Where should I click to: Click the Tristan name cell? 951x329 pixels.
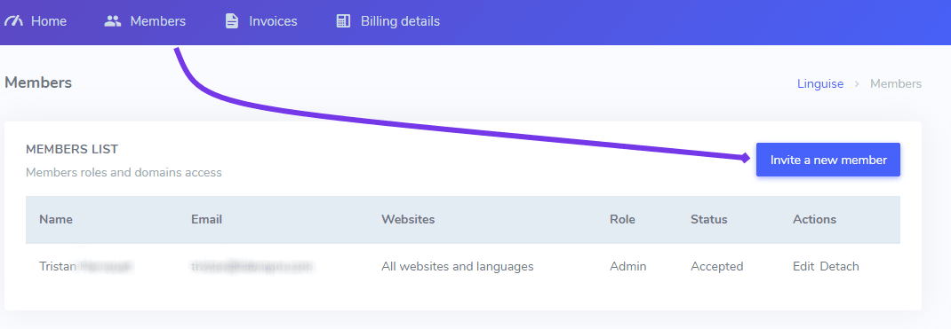pos(86,266)
